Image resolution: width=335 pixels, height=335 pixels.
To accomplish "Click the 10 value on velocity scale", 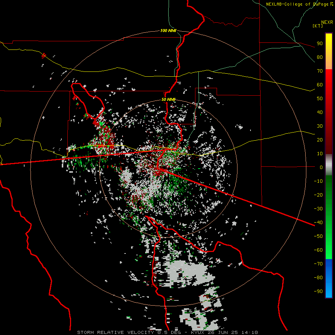I will click(320, 154).
